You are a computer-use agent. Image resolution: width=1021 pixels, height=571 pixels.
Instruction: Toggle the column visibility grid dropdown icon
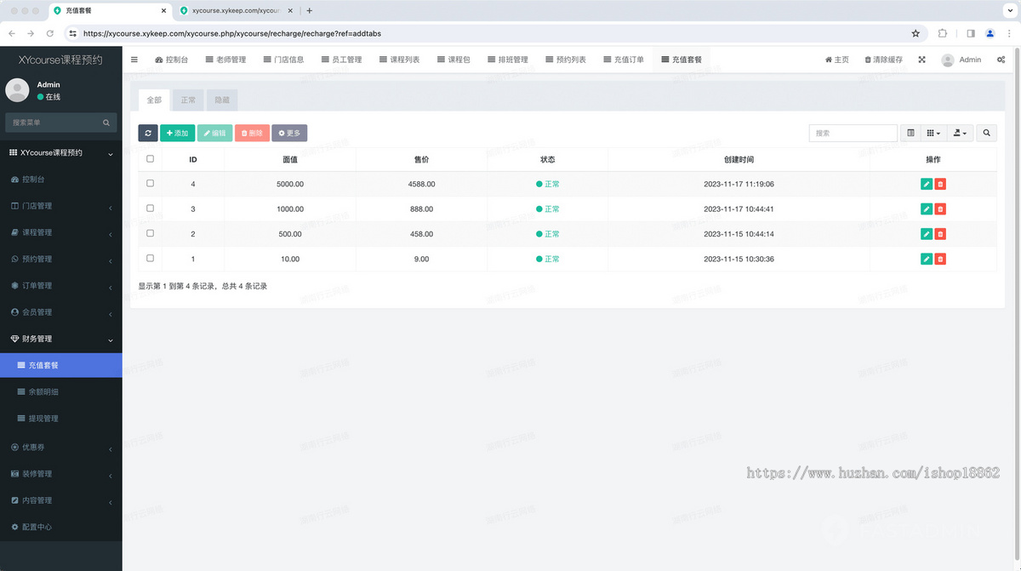click(x=933, y=133)
